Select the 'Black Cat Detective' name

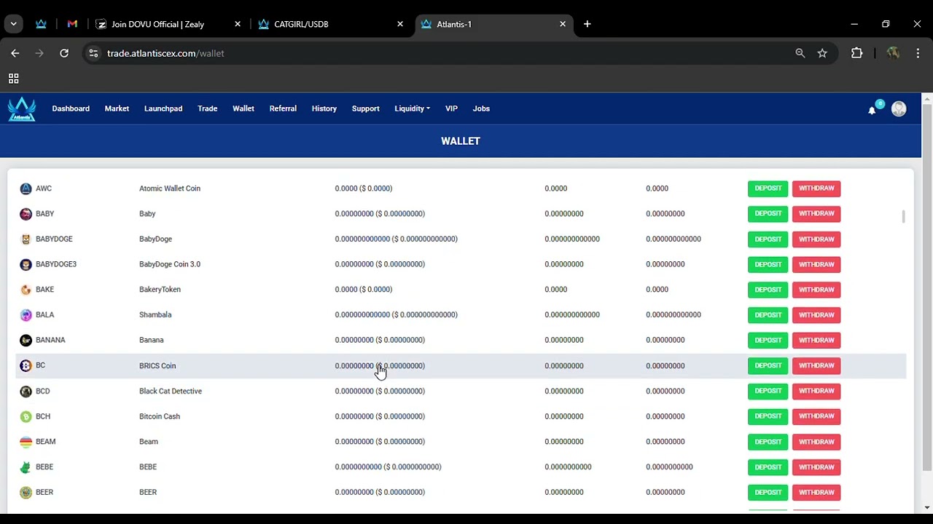coord(171,392)
